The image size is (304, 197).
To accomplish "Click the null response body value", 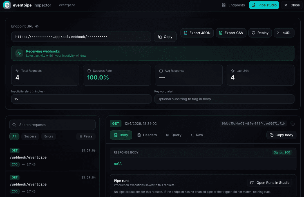I will pyautogui.click(x=118, y=164).
